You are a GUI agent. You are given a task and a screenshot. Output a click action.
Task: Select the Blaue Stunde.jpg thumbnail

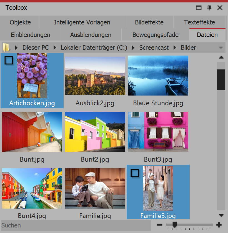tap(158, 76)
